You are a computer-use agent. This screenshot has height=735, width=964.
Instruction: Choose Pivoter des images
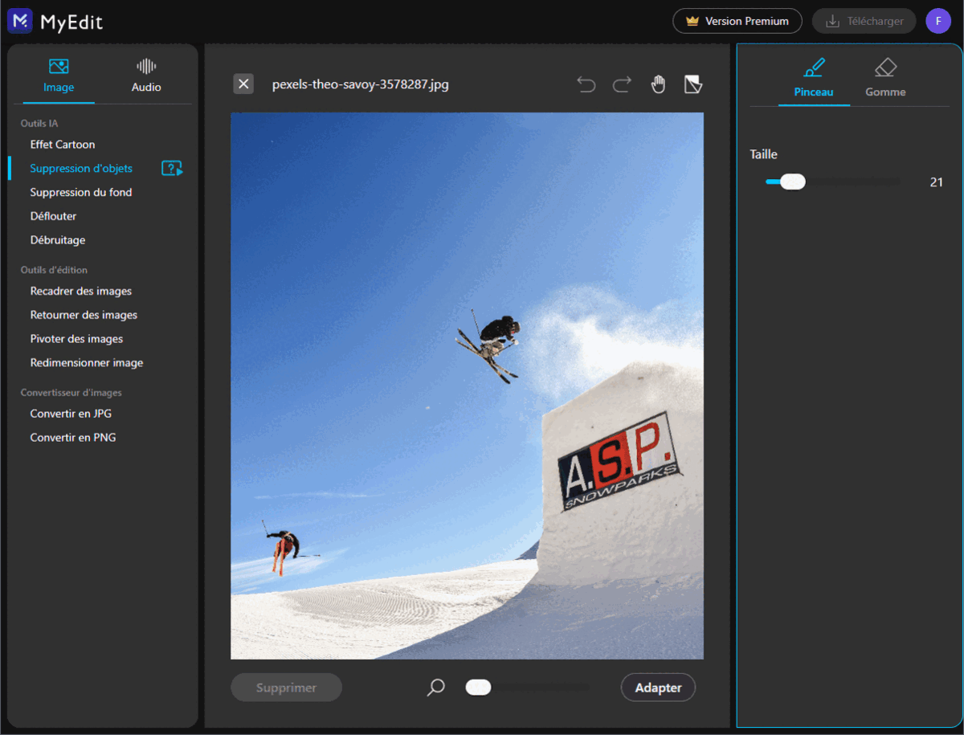pyautogui.click(x=76, y=339)
